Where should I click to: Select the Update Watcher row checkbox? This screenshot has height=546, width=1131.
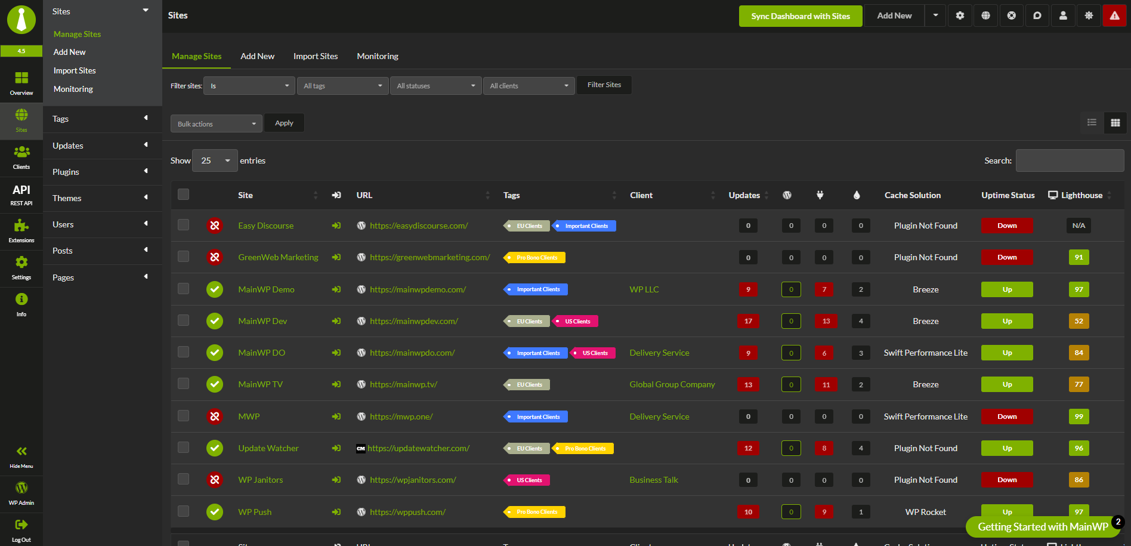pyautogui.click(x=184, y=448)
